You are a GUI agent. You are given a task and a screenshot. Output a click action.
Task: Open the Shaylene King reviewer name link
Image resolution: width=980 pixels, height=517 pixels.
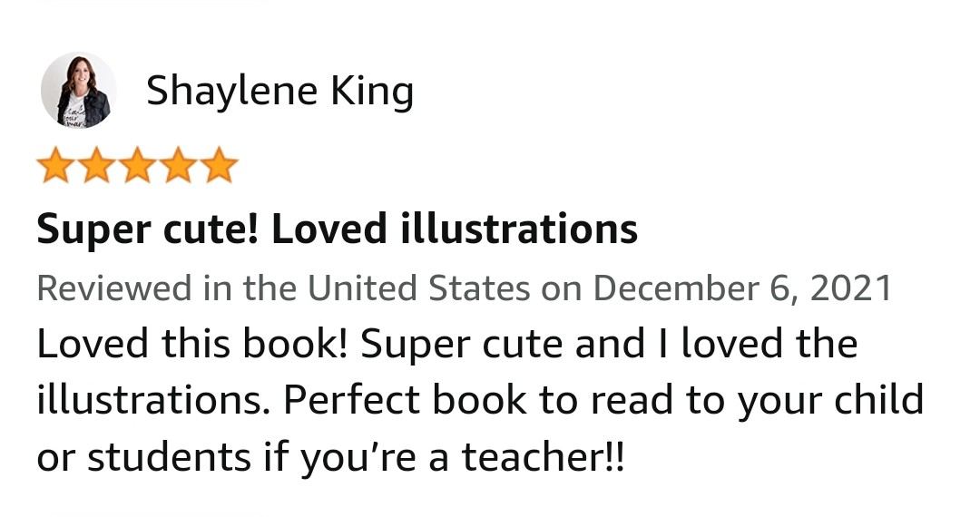(279, 91)
